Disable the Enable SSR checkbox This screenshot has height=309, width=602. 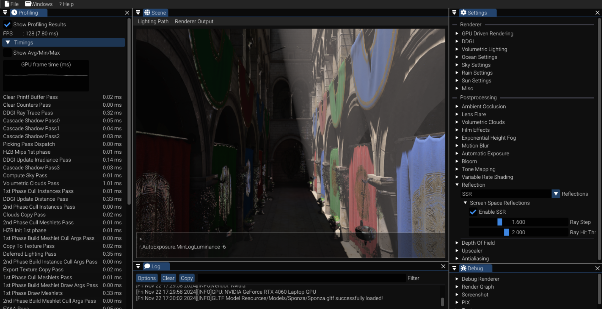[x=473, y=212]
